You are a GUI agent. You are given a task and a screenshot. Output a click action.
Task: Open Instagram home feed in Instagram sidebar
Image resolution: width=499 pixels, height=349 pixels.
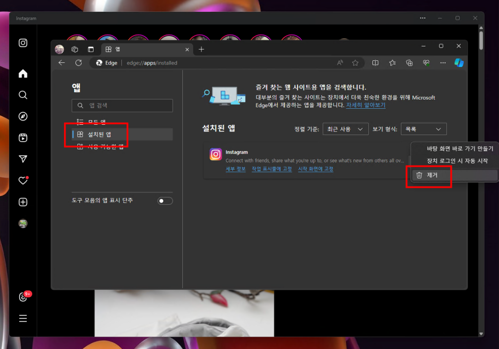click(23, 74)
